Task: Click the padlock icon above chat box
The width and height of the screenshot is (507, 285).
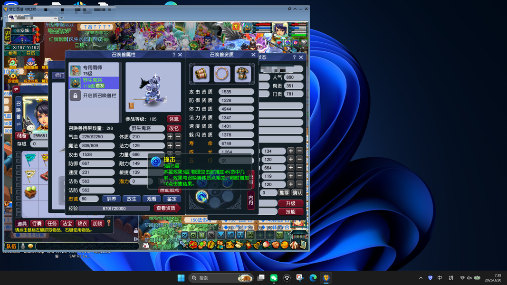Action: tap(136, 230)
